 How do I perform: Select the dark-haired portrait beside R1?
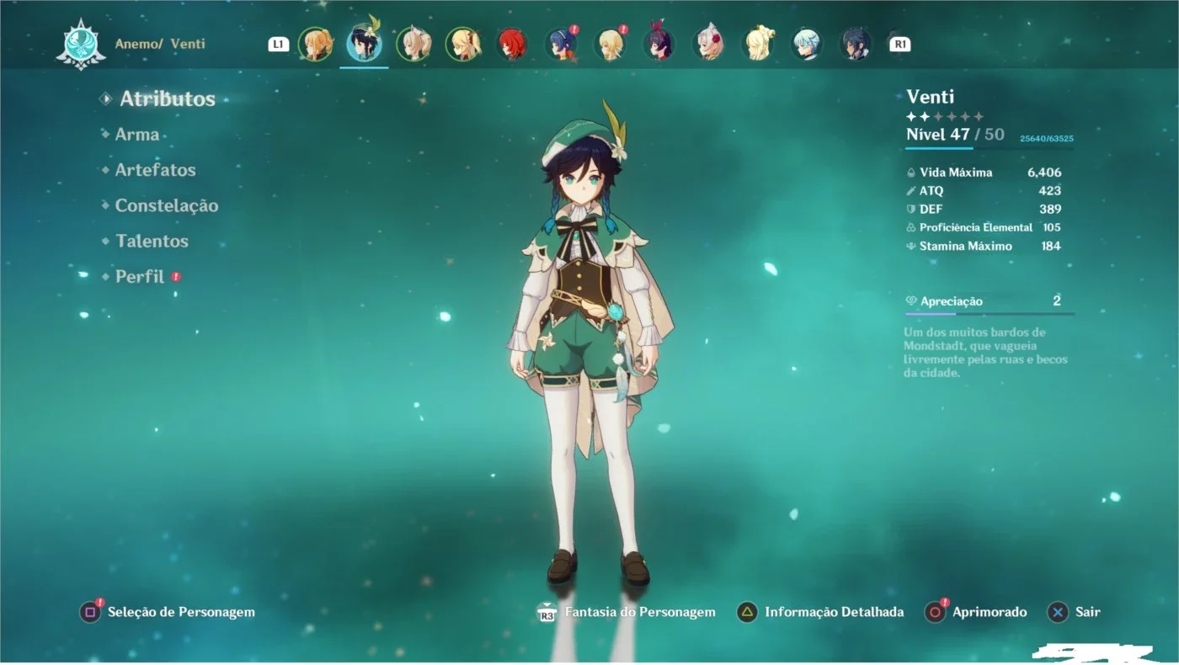pyautogui.click(x=856, y=44)
